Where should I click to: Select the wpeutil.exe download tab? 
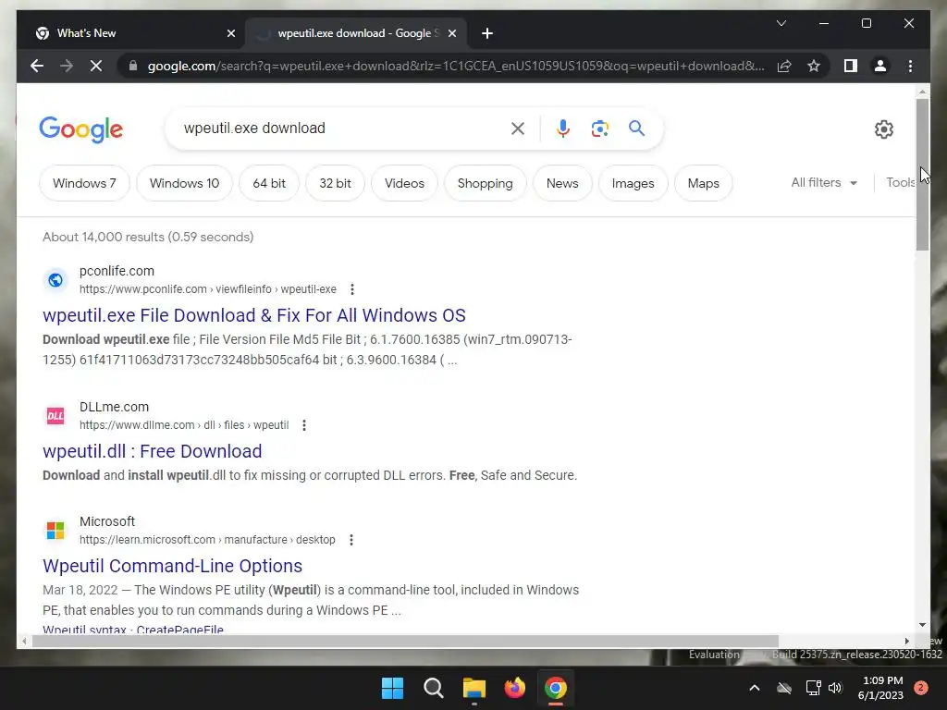[x=356, y=33]
